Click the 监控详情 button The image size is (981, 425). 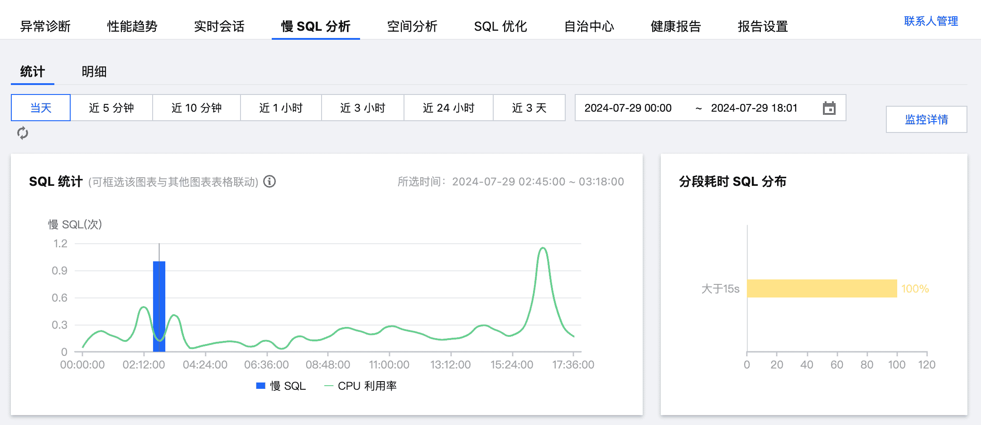(x=926, y=119)
